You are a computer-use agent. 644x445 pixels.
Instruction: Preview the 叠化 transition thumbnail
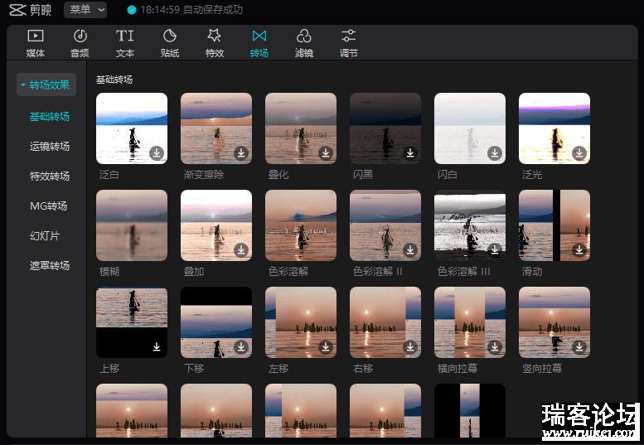(x=301, y=128)
